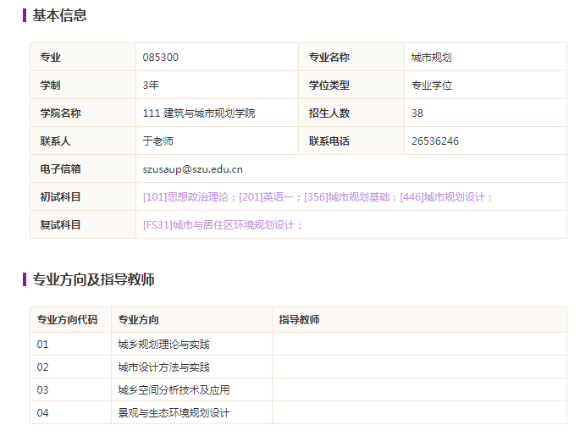Click direction 景观与生态环境规划设计
The height and width of the screenshot is (436, 580).
[174, 412]
